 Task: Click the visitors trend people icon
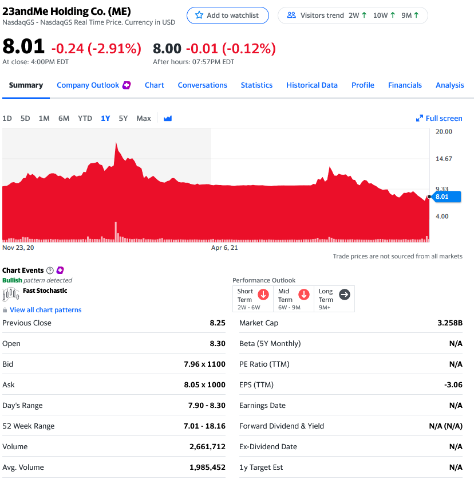[291, 15]
